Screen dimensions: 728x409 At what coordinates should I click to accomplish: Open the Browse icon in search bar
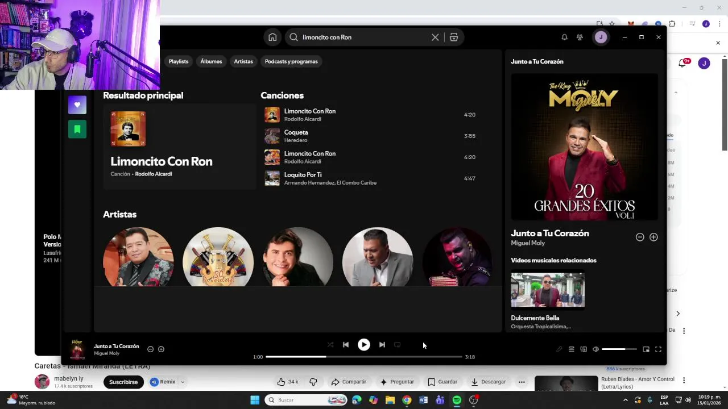tap(454, 37)
